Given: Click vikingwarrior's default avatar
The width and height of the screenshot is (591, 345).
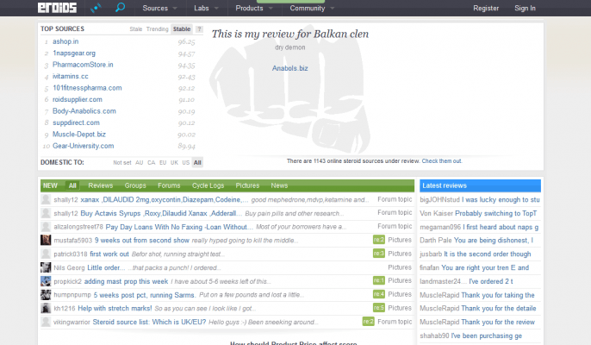Looking at the screenshot, I should pos(46,322).
